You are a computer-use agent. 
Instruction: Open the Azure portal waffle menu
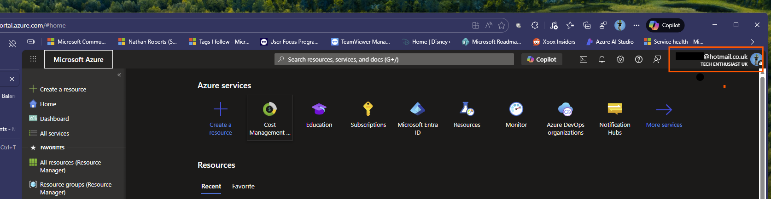click(x=33, y=59)
